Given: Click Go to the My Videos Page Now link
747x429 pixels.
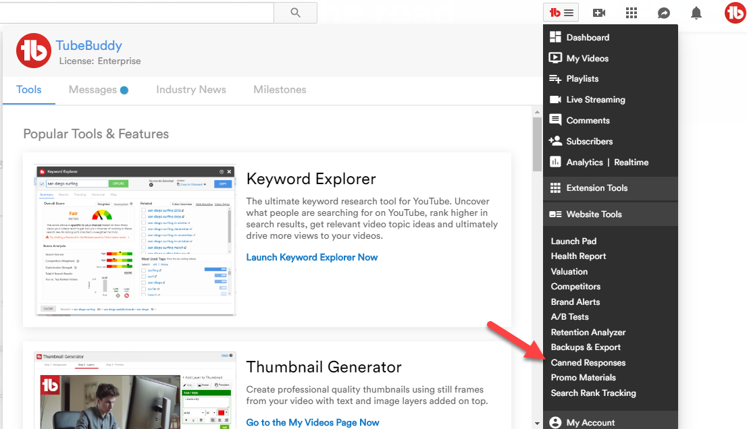Looking at the screenshot, I should click(x=313, y=422).
